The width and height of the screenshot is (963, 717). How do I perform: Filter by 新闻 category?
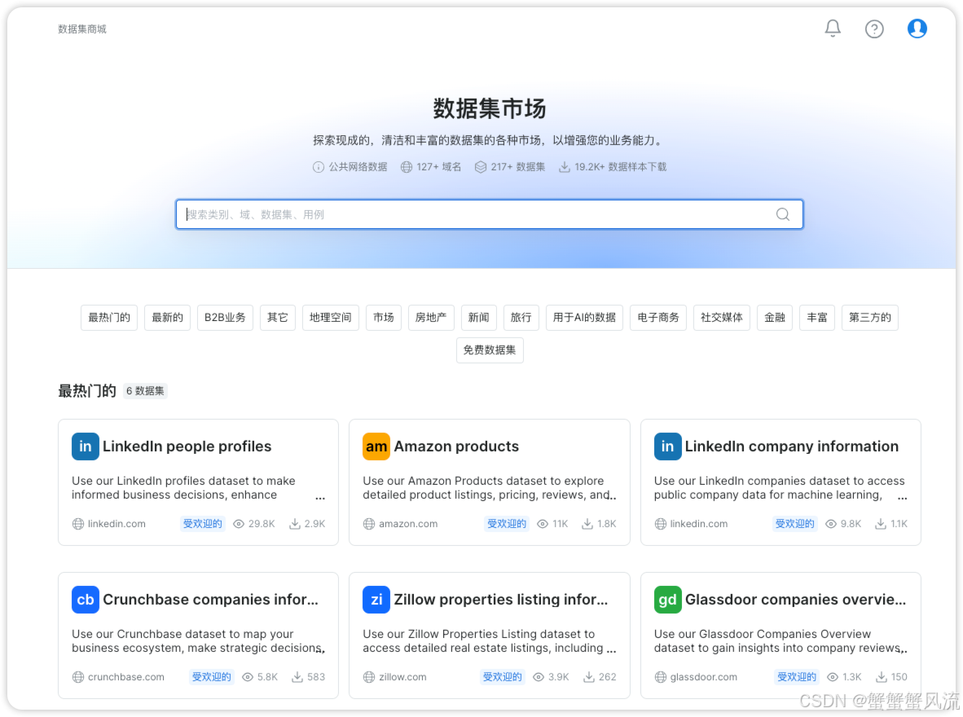click(x=478, y=318)
